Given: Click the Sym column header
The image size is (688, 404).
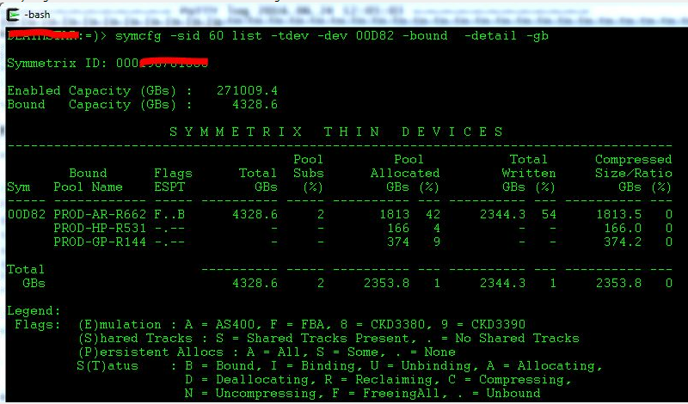Looking at the screenshot, I should pos(18,187).
